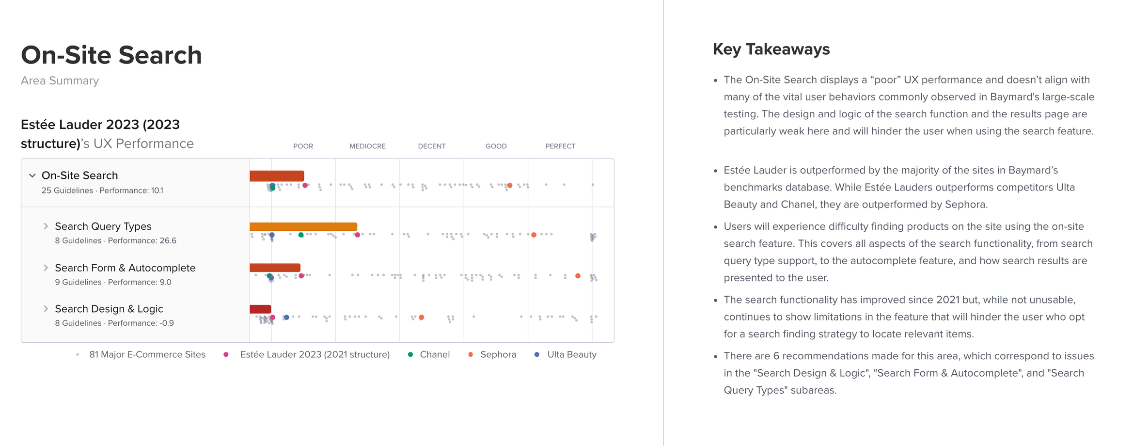The width and height of the screenshot is (1133, 446).
Task: Click '8 Guidelines · Performance: 26.6' text
Action: tap(116, 241)
